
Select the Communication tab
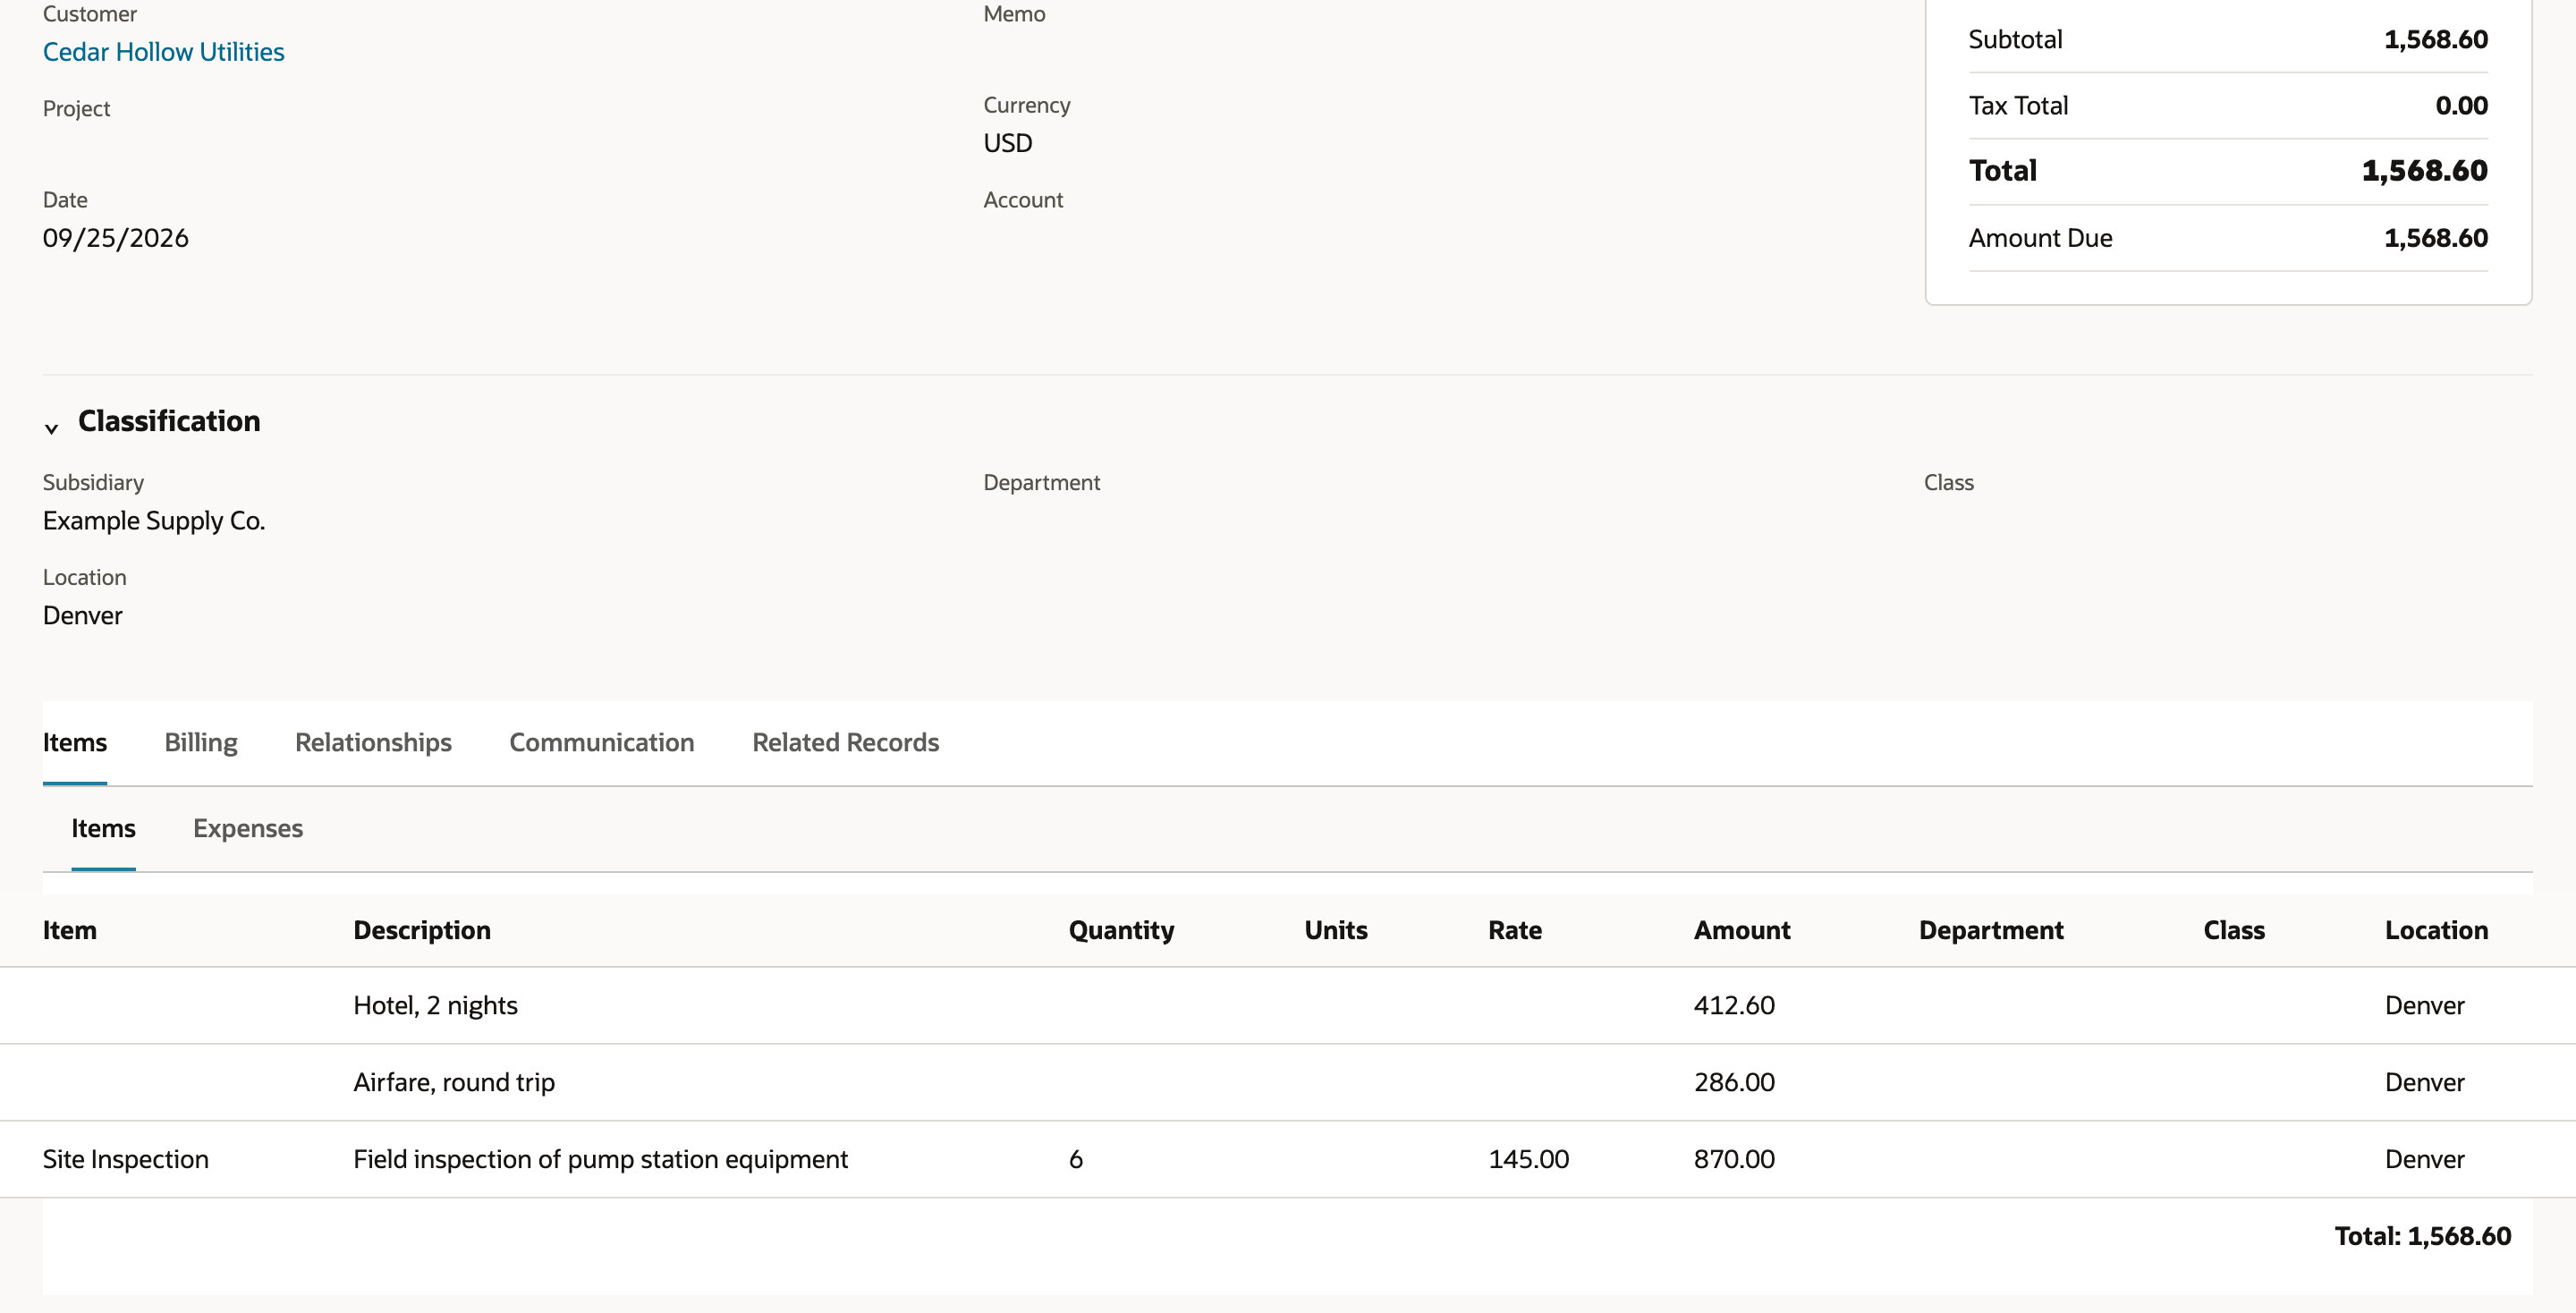click(x=602, y=742)
